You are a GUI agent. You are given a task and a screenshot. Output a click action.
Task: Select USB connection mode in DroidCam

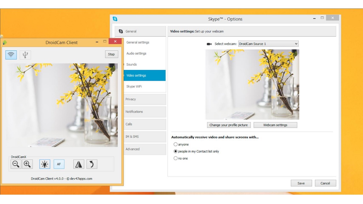[25, 55]
